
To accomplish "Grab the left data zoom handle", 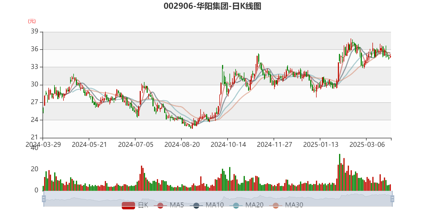I will (44, 199).
